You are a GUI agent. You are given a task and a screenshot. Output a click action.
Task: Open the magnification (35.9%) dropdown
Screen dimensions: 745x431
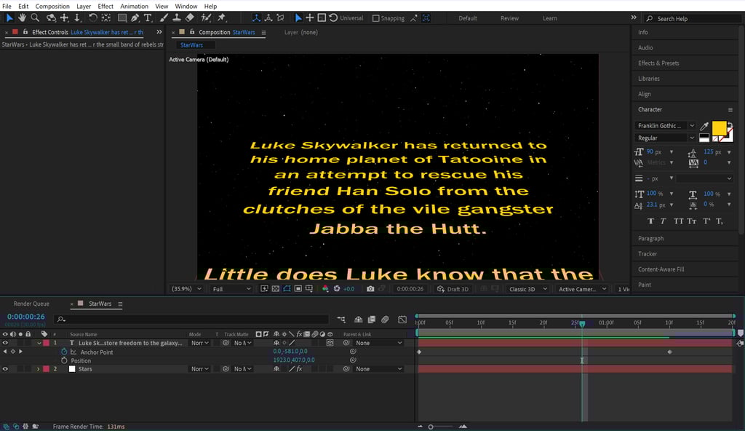point(186,289)
